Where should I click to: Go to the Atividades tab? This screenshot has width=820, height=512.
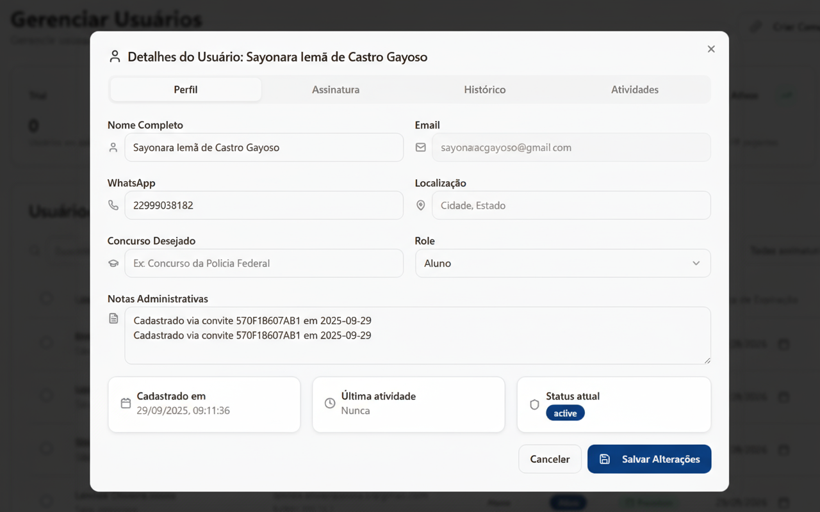(634, 90)
